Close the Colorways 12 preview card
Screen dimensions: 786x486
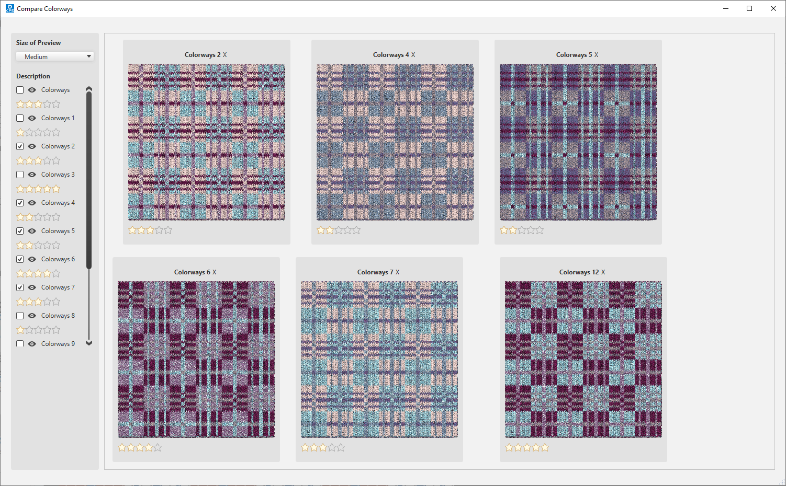pos(603,272)
